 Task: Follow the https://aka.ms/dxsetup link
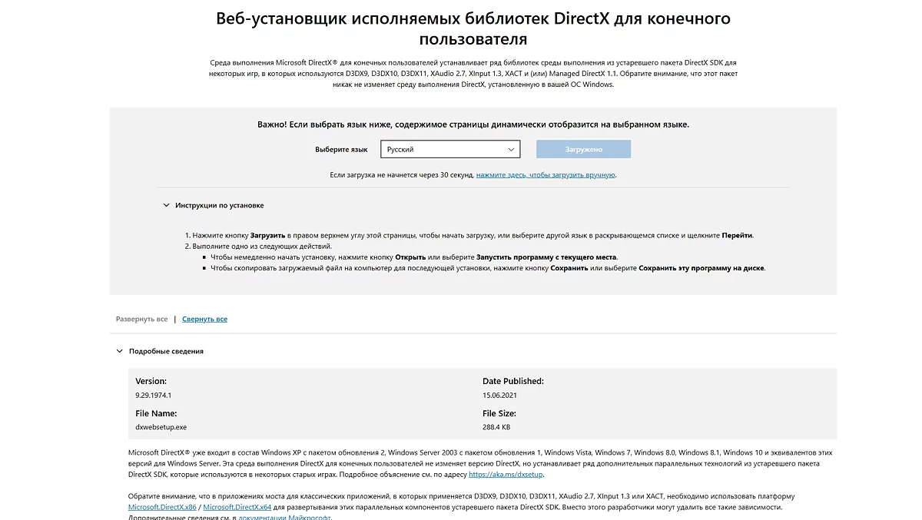(x=505, y=474)
